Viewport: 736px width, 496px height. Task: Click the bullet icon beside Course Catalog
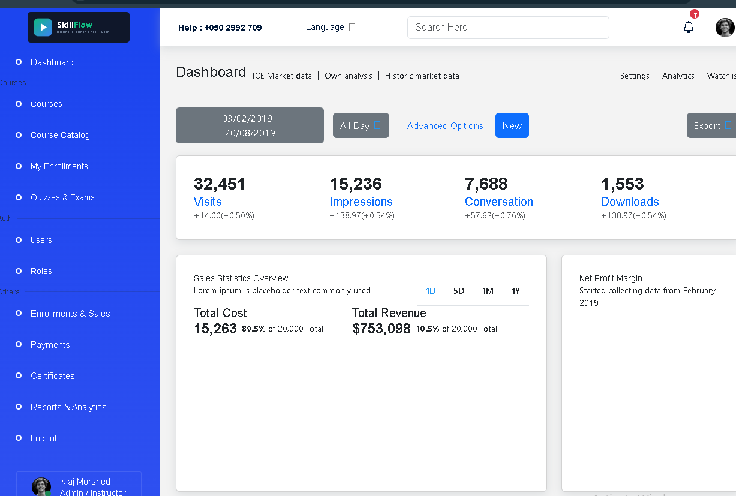(x=19, y=135)
